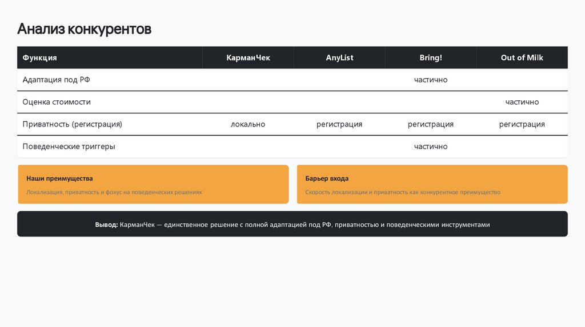Image resolution: width=585 pixels, height=327 pixels.
Task: Select the 'Поведенческие триггеры' row label
Action: point(69,146)
